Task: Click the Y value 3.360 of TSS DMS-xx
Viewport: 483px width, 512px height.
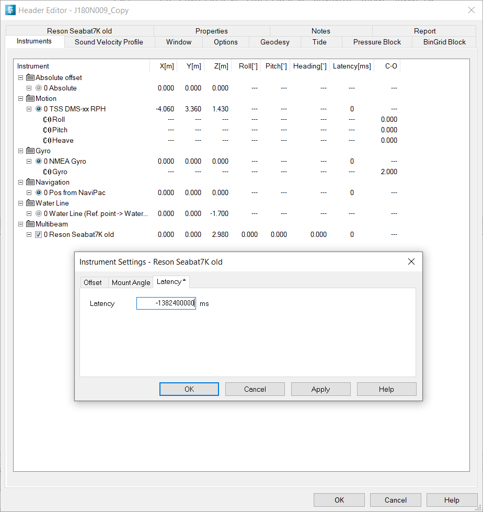Action: [193, 109]
